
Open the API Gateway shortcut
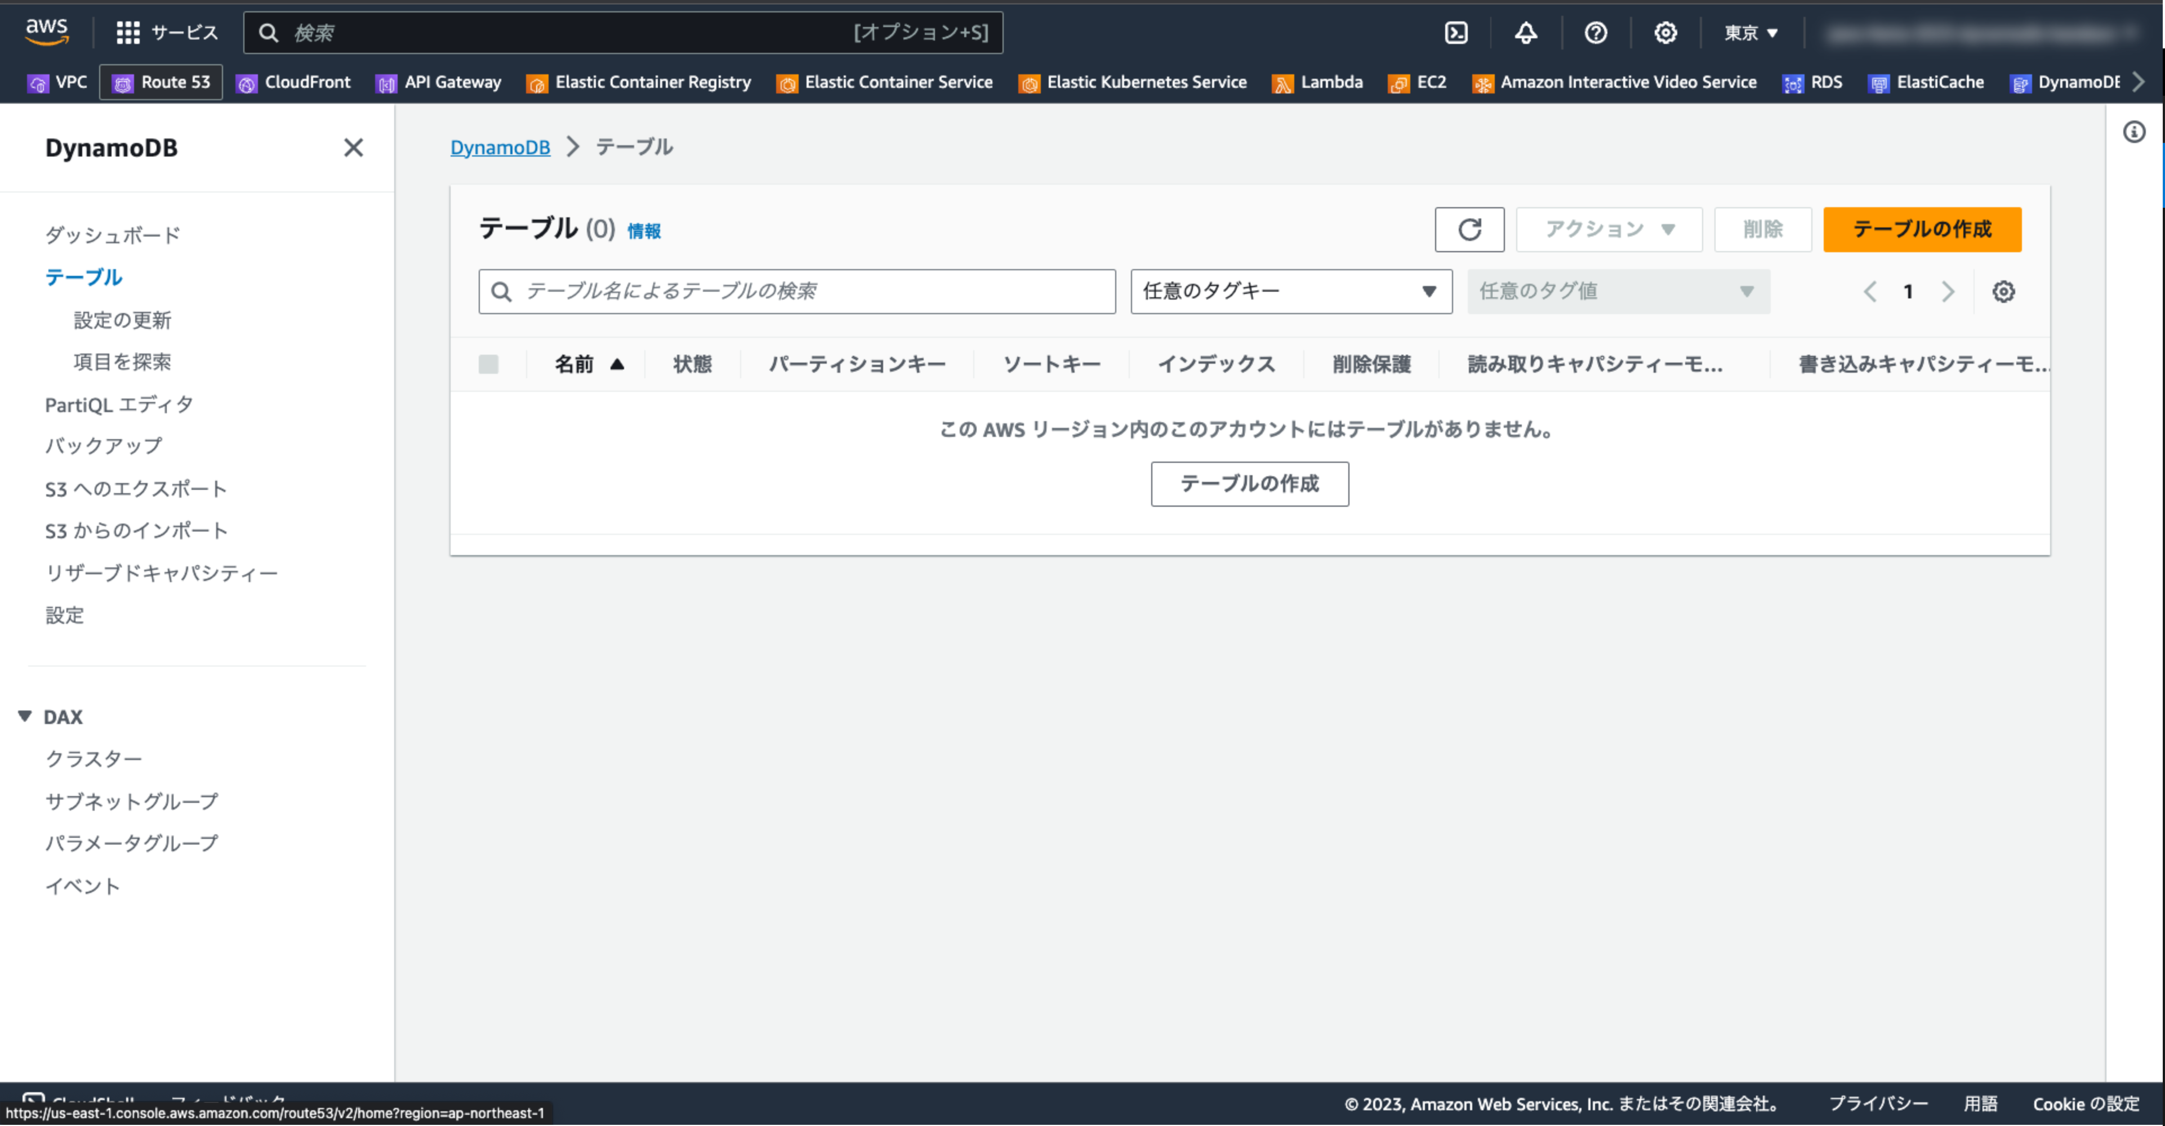438,82
